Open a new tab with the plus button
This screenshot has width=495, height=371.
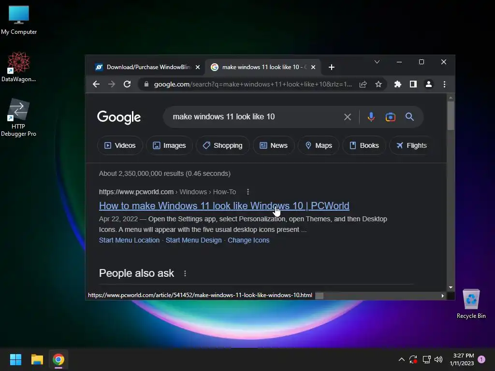(x=332, y=67)
